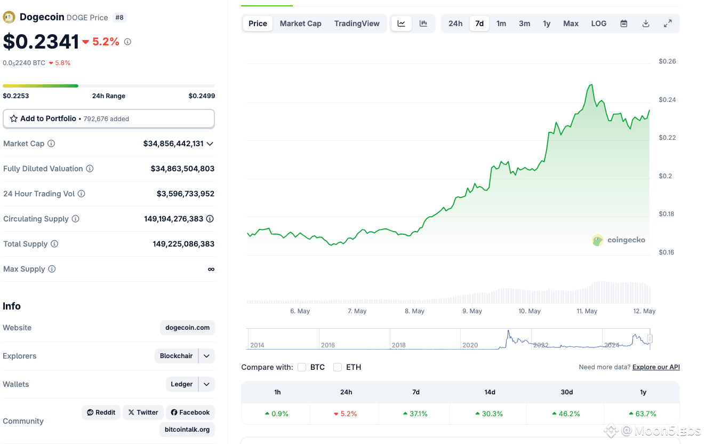
Task: Toggle LOG scale on chart
Action: click(599, 23)
